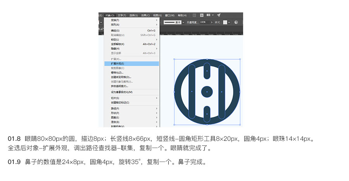Edit the opacity 100% field
The image size is (349, 181).
point(204,22)
